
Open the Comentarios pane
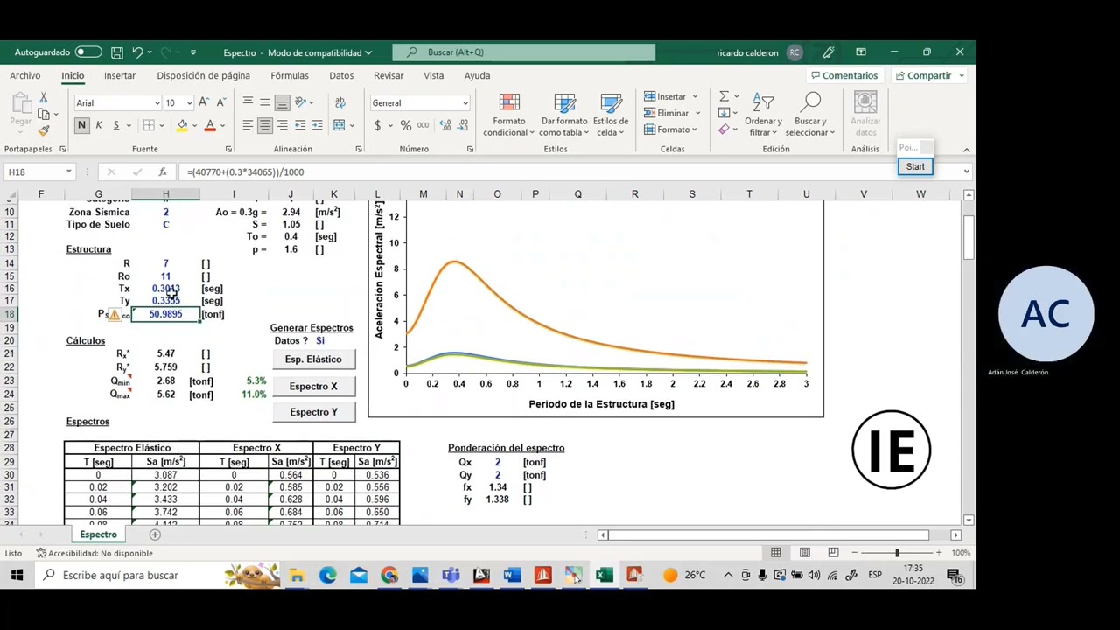coord(844,76)
